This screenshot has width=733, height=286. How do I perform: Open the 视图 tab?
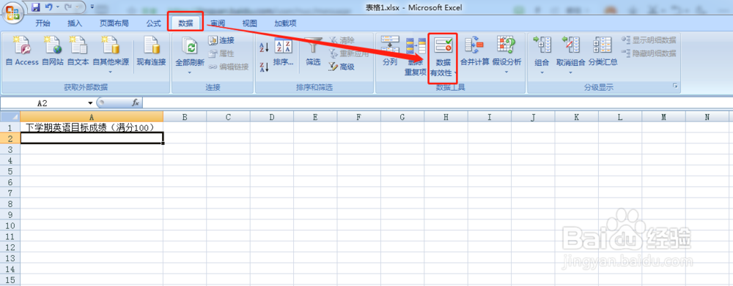249,23
